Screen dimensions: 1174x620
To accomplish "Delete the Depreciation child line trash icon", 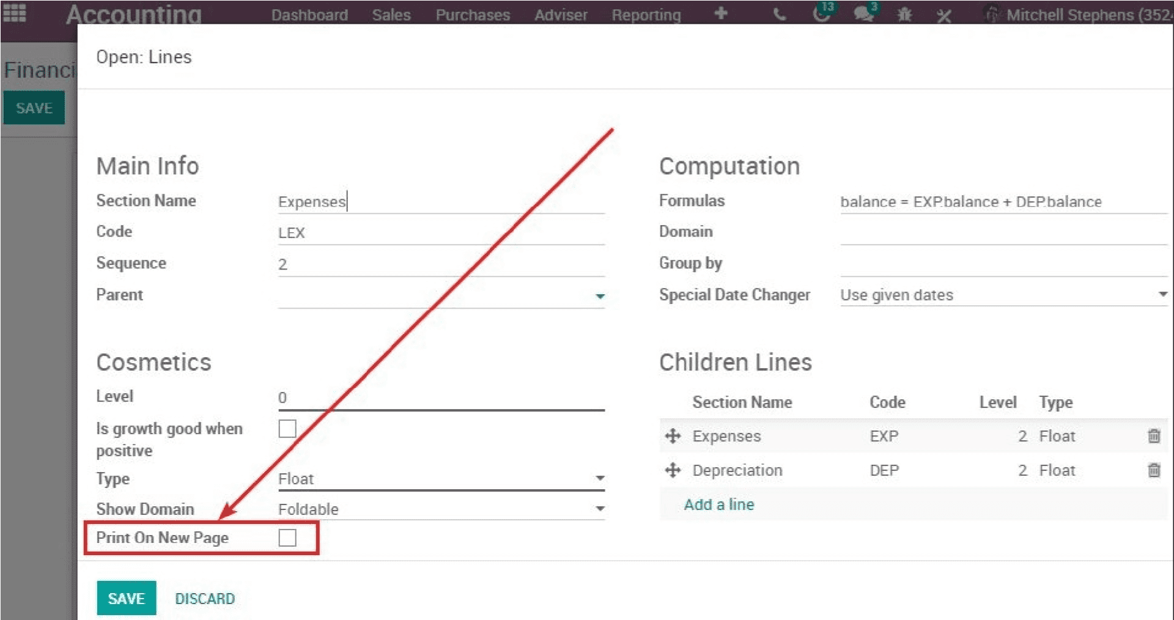I will [1154, 470].
